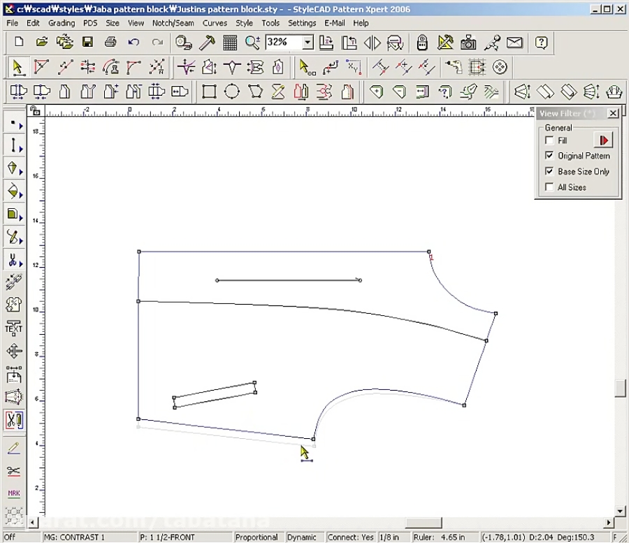Viewport: 629px width, 543px height.
Task: Open the E-Mail envelope icon
Action: coord(515,43)
